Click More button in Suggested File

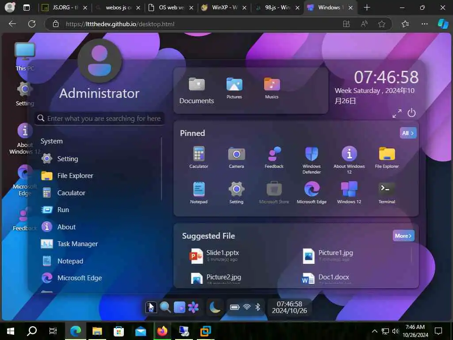(403, 236)
